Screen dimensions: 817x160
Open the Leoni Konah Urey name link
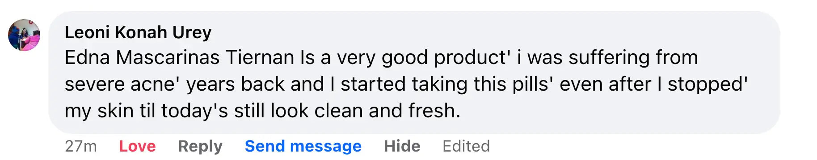pyautogui.click(x=138, y=32)
